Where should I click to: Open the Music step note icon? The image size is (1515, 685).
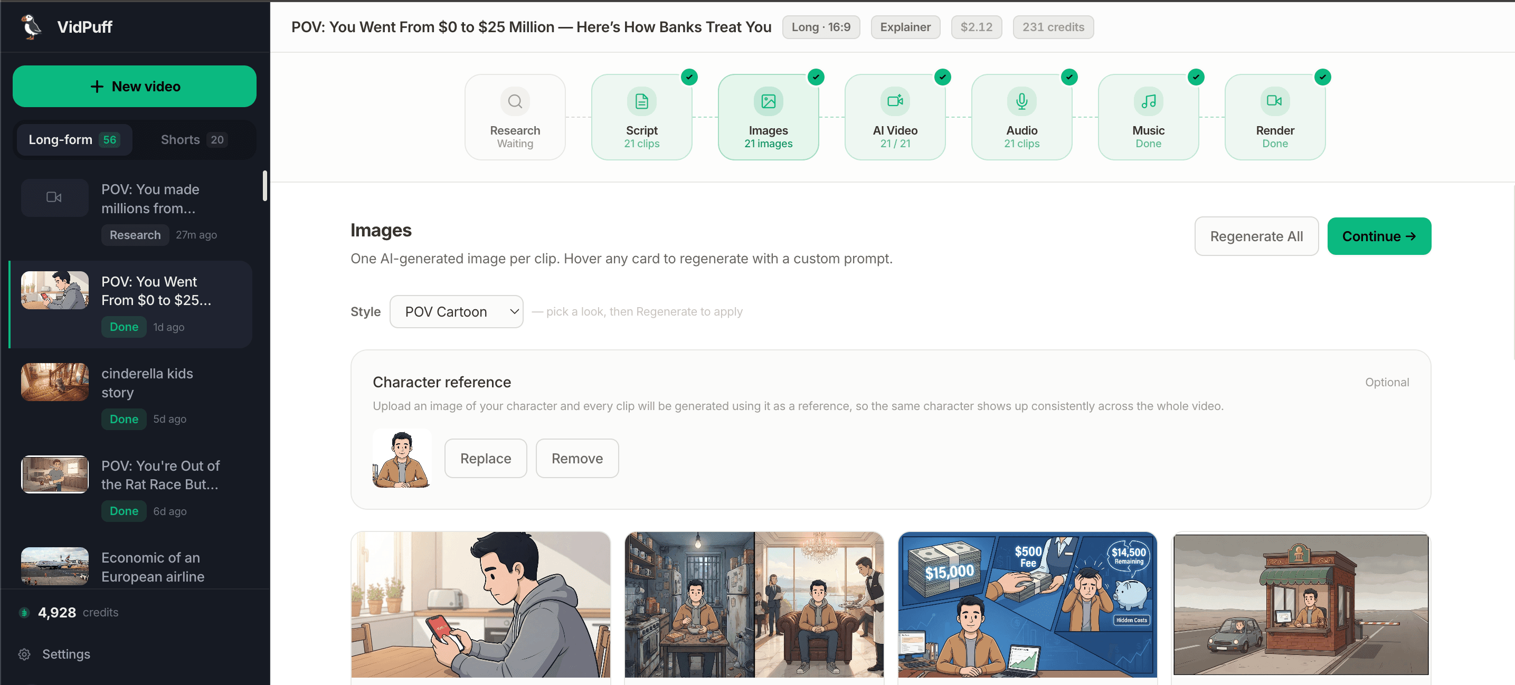tap(1148, 101)
